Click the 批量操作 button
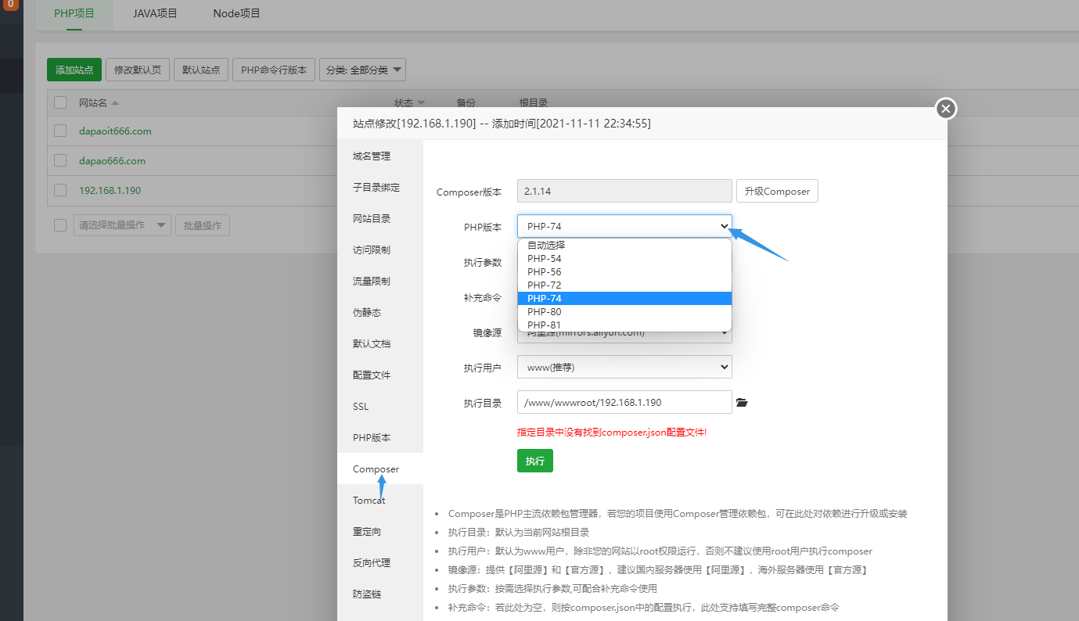This screenshot has width=1079, height=621. (x=203, y=225)
